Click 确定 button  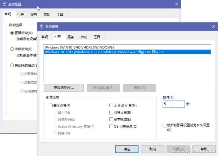coord(127,149)
